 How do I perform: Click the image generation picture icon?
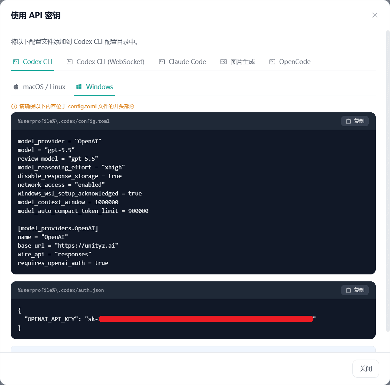tap(224, 62)
